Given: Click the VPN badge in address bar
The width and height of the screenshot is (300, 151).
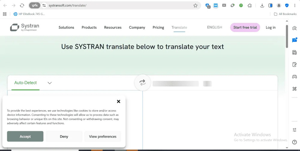Looking at the screenshot, I should coord(34,5).
